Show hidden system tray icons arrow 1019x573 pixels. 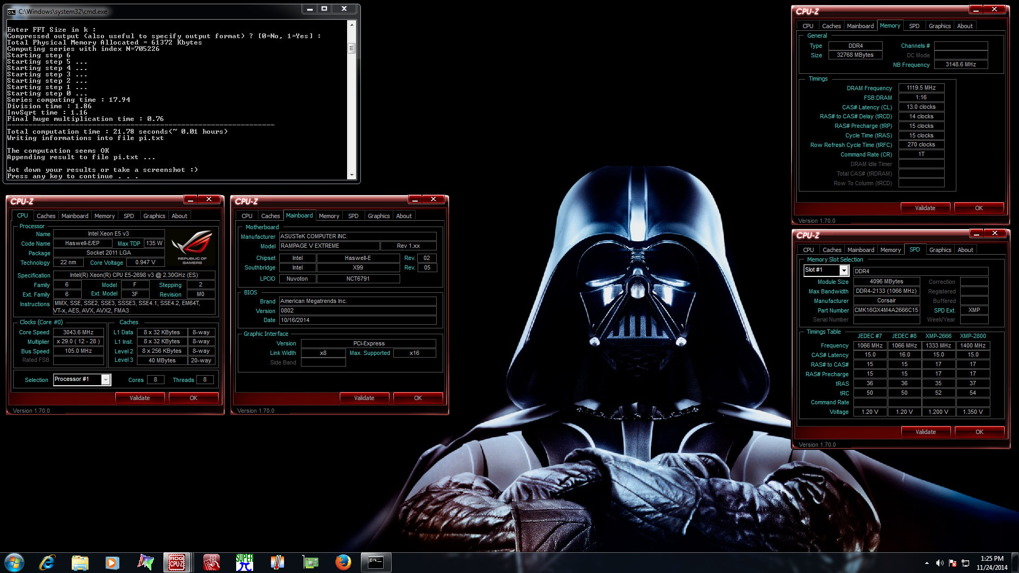[927, 563]
